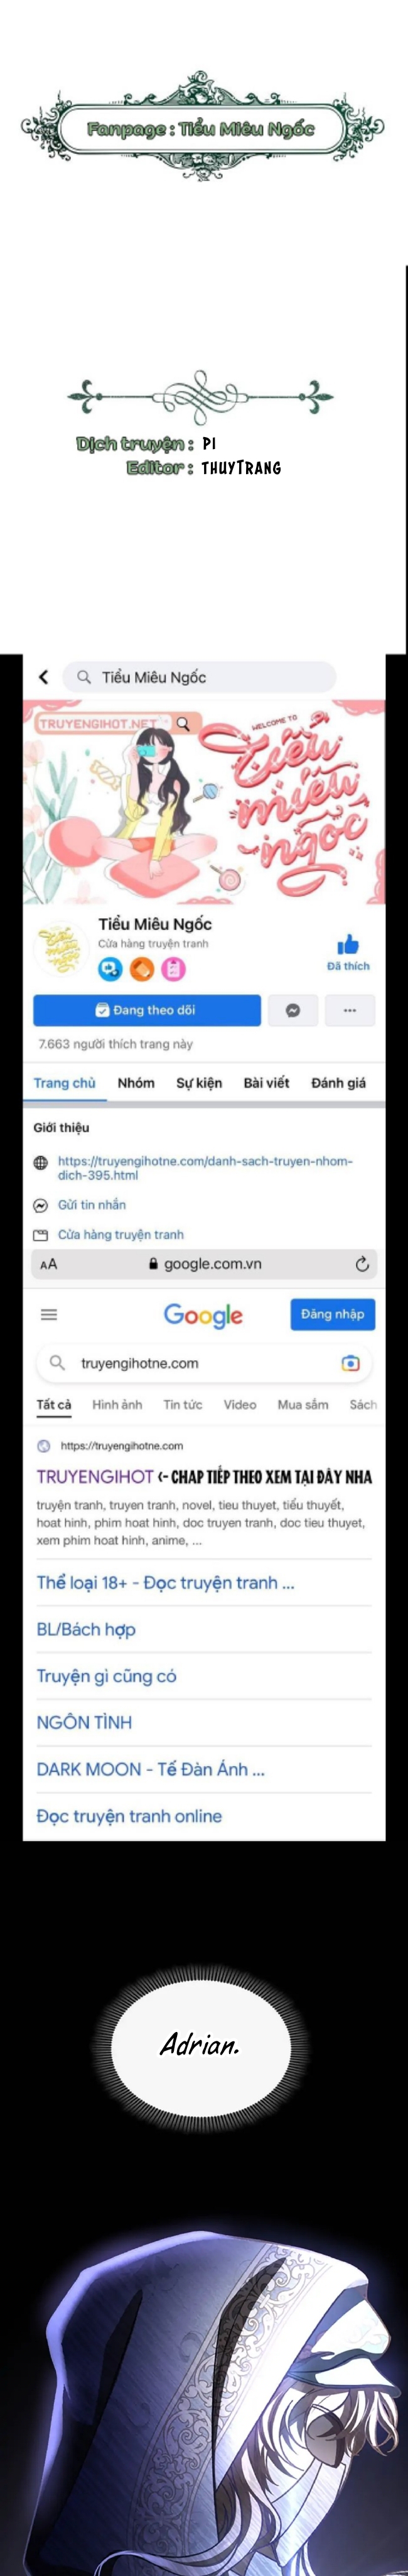
Task: Open the Sự kiện tab
Action: click(x=200, y=1083)
